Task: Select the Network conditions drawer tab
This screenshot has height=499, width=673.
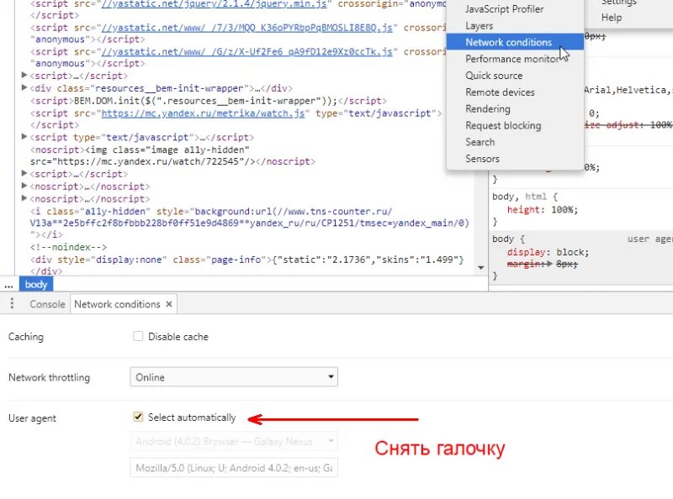Action: 117,304
